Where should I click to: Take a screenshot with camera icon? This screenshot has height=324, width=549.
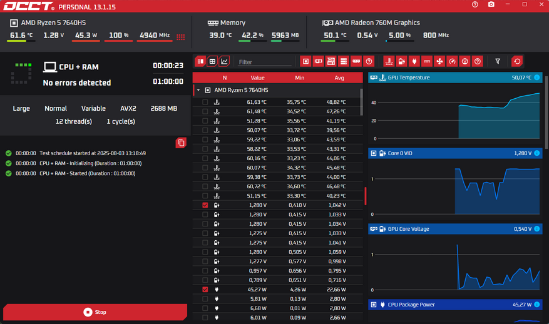(491, 4)
